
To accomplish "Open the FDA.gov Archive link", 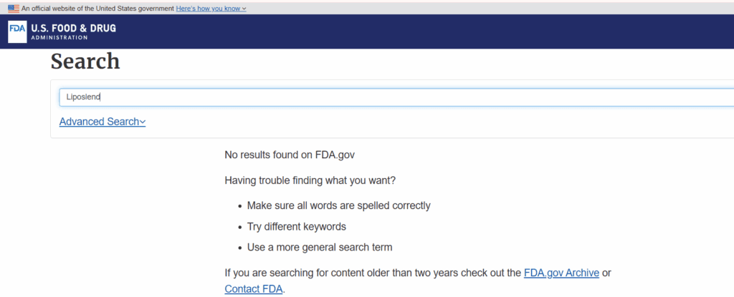I will [x=561, y=273].
